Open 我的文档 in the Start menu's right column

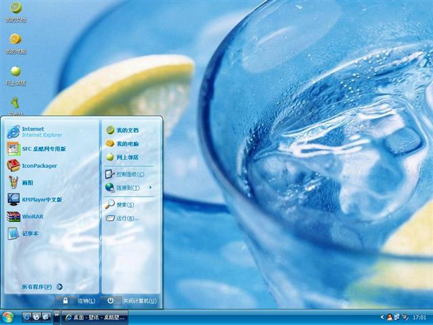pyautogui.click(x=122, y=130)
